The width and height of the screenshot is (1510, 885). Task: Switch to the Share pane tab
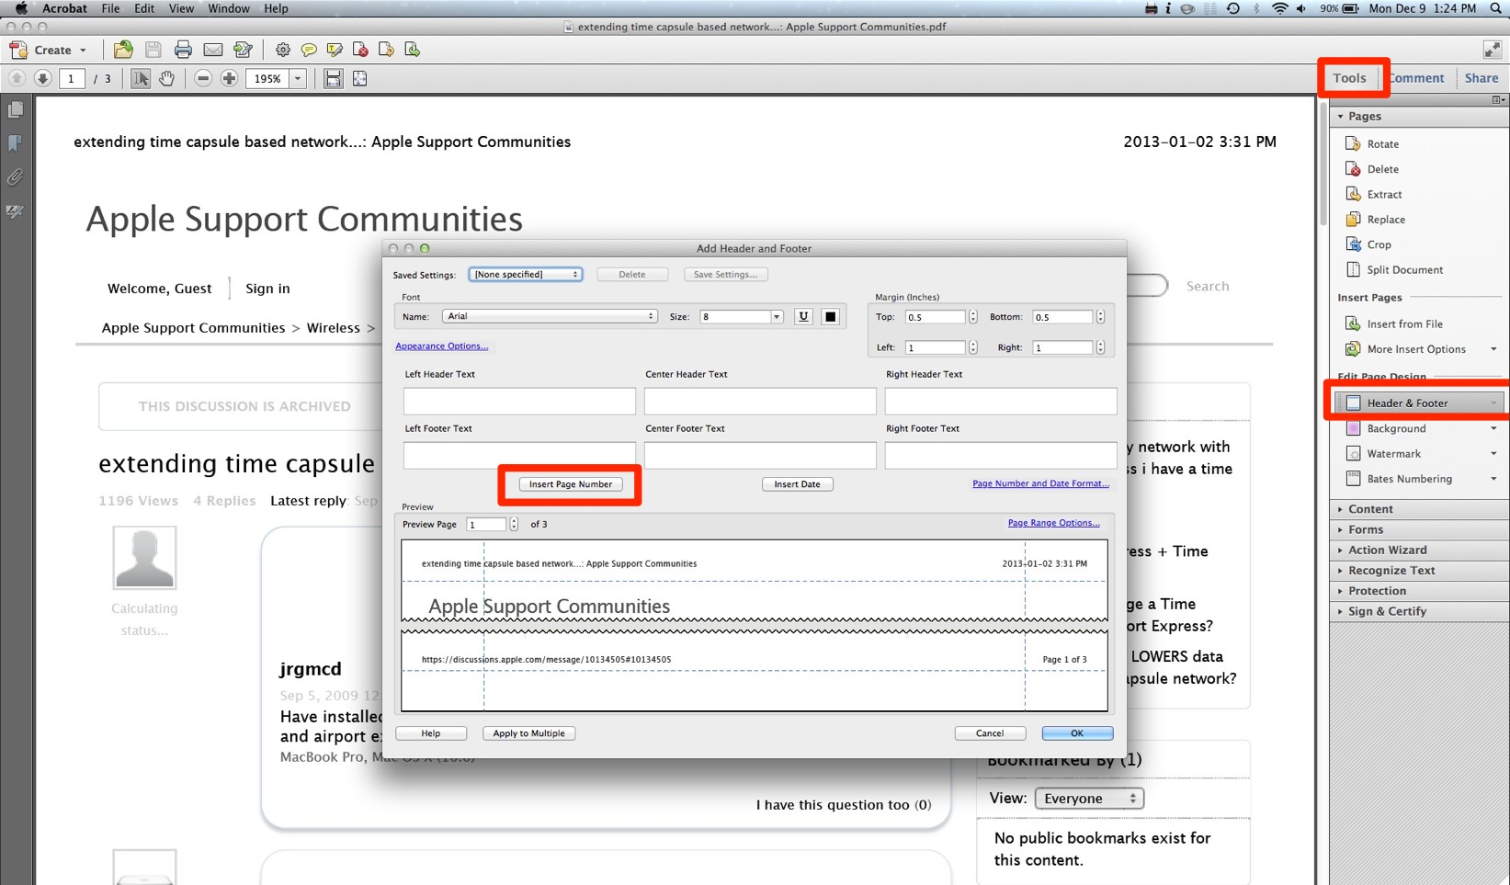coord(1482,78)
